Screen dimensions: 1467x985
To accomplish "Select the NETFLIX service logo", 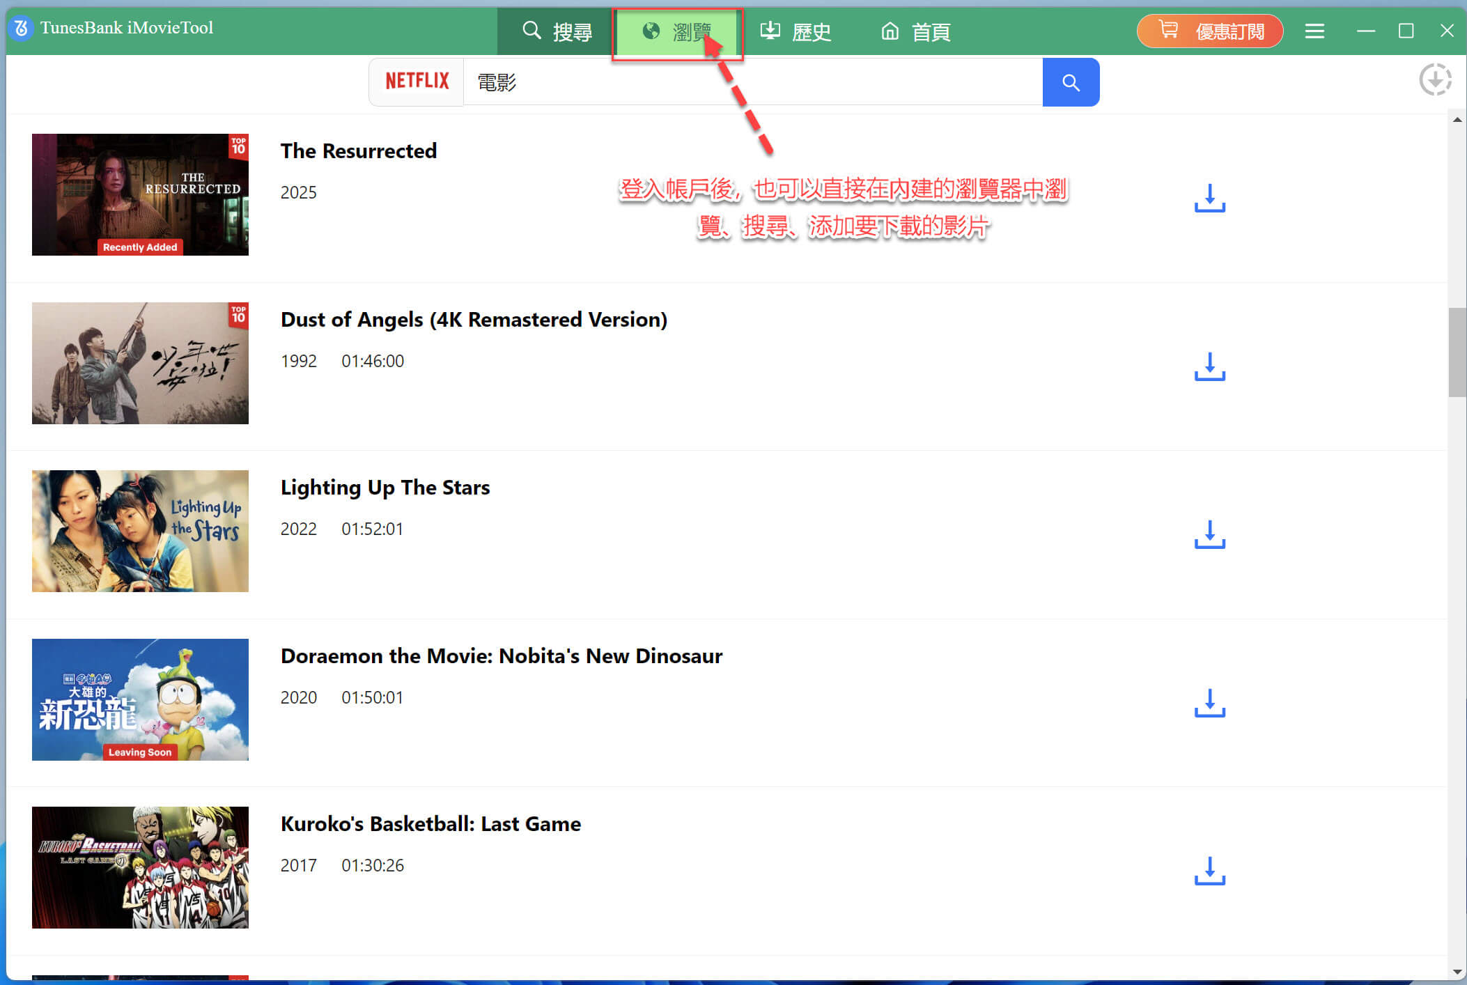I will point(417,82).
